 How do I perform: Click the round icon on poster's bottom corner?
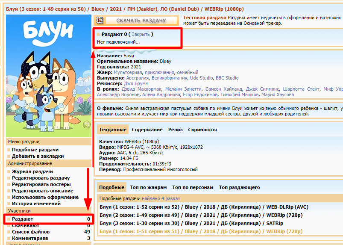[87, 124]
